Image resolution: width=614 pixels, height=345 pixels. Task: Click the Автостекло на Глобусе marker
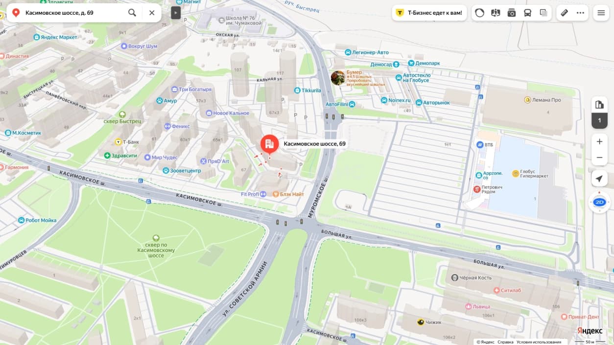click(x=399, y=77)
